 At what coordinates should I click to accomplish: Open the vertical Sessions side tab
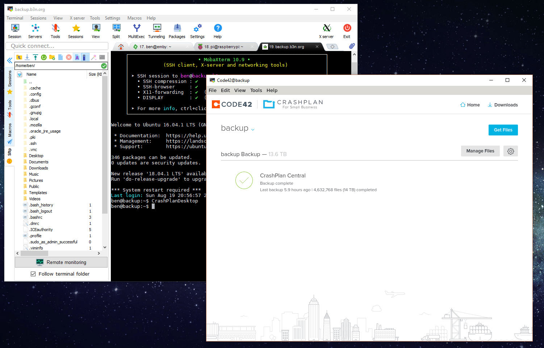point(10,83)
